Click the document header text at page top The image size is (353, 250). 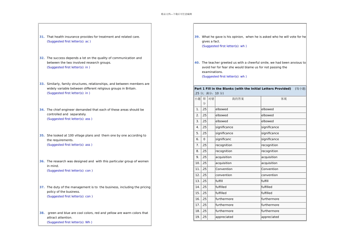point(176,14)
